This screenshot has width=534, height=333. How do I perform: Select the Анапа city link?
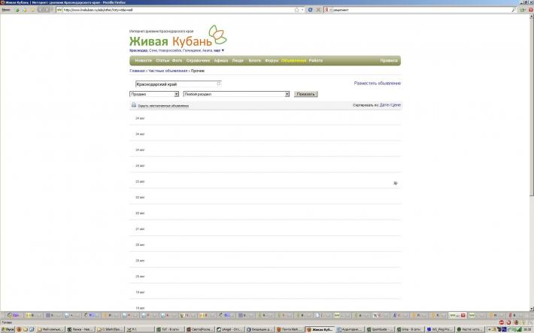pos(207,50)
